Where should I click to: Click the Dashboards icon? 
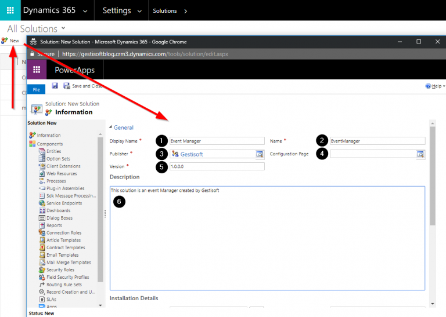(42, 210)
